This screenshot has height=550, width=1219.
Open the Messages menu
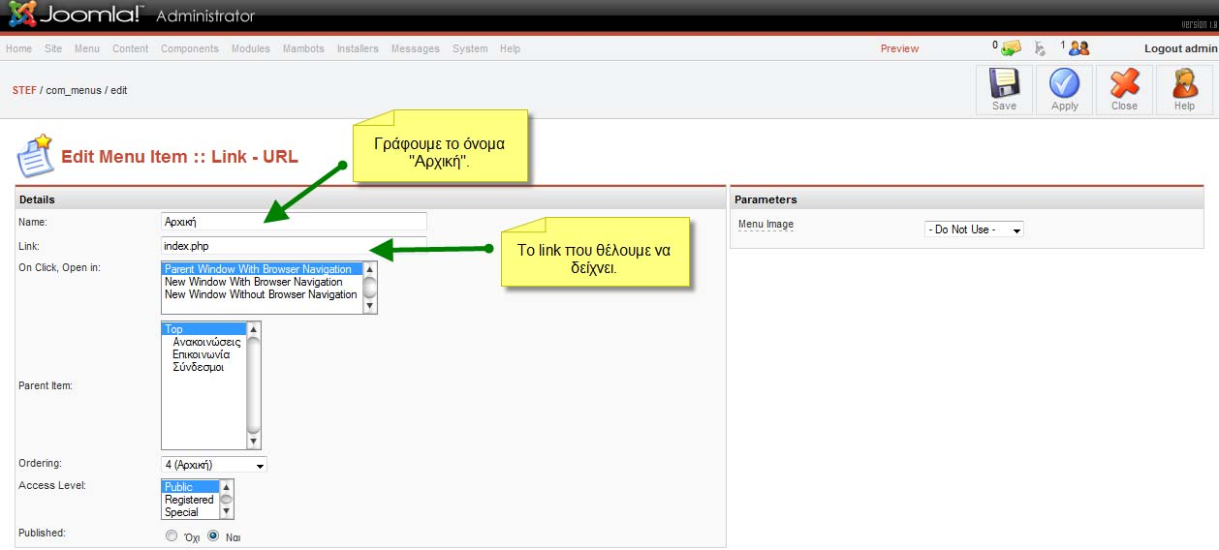click(415, 48)
